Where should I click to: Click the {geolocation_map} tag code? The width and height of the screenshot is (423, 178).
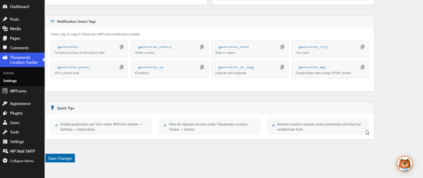(x=312, y=67)
